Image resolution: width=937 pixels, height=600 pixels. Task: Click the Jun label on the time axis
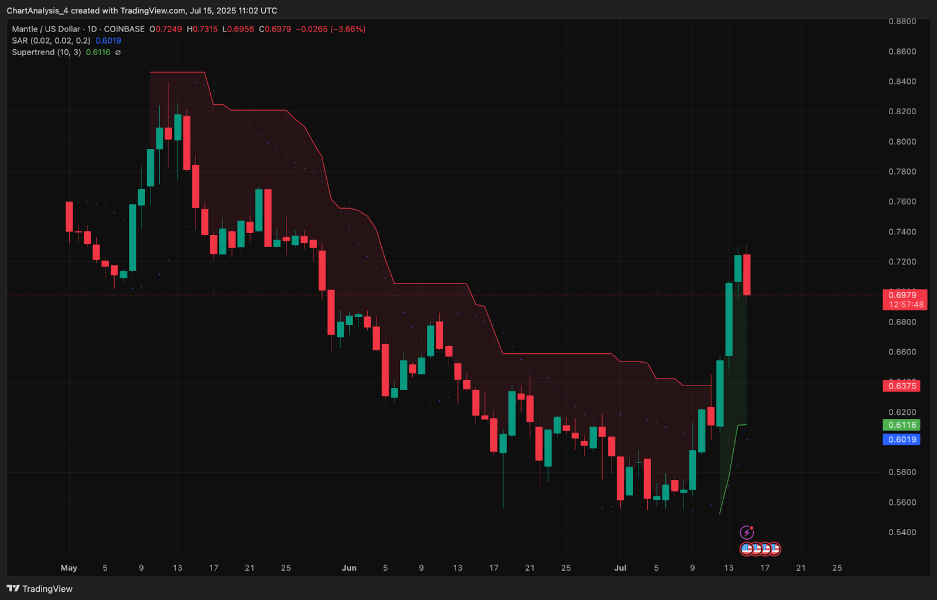(349, 568)
